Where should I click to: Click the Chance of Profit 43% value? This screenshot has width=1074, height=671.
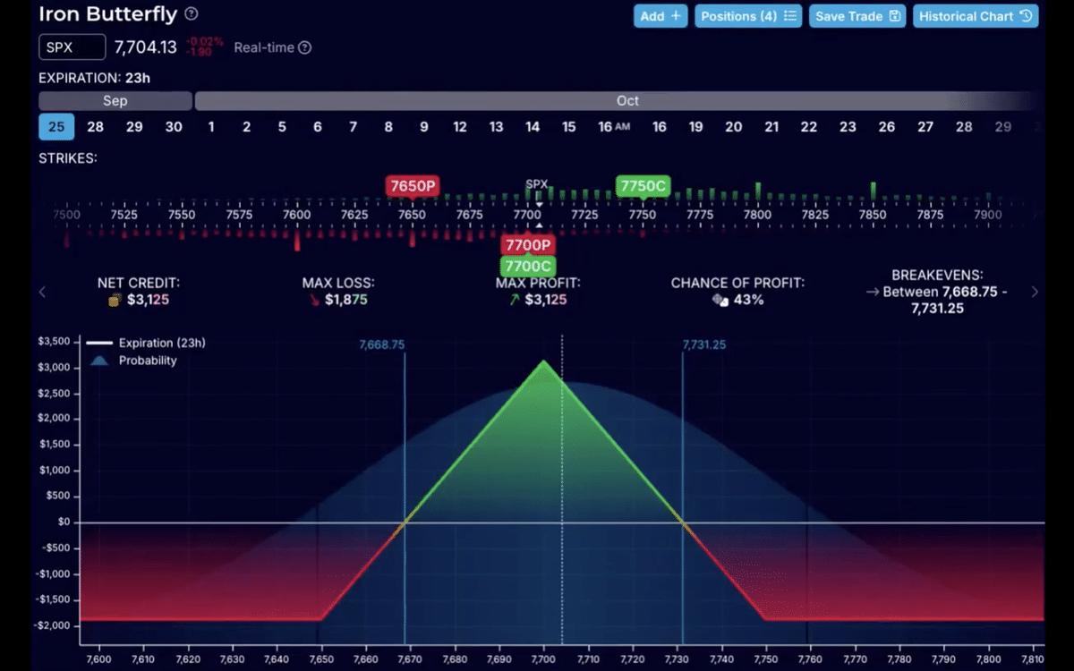click(x=748, y=300)
